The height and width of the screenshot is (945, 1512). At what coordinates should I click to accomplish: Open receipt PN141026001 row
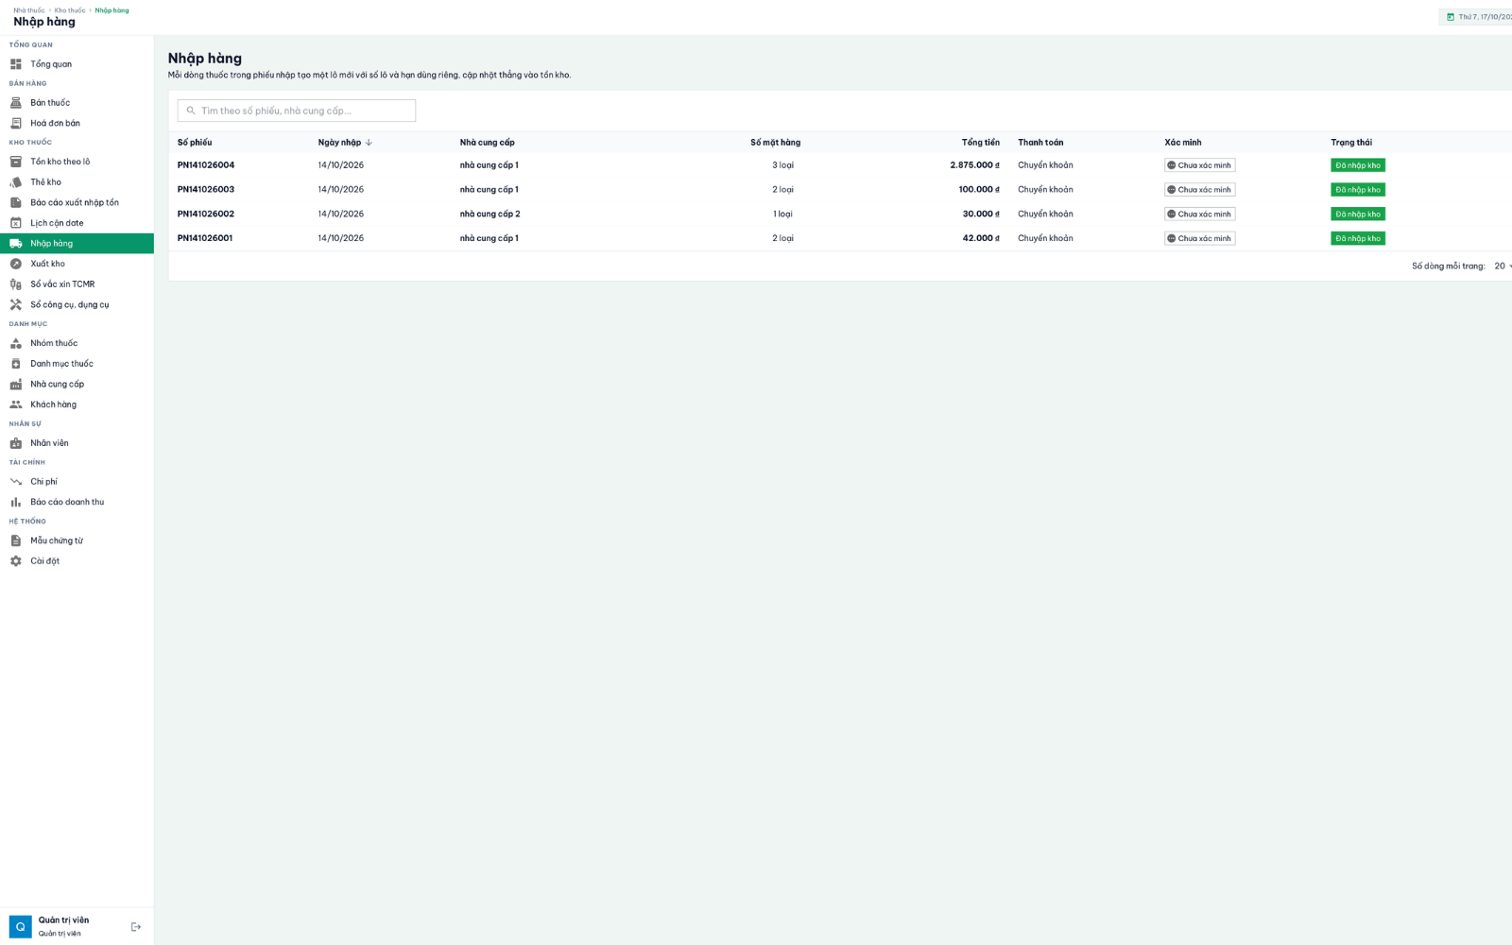point(840,239)
